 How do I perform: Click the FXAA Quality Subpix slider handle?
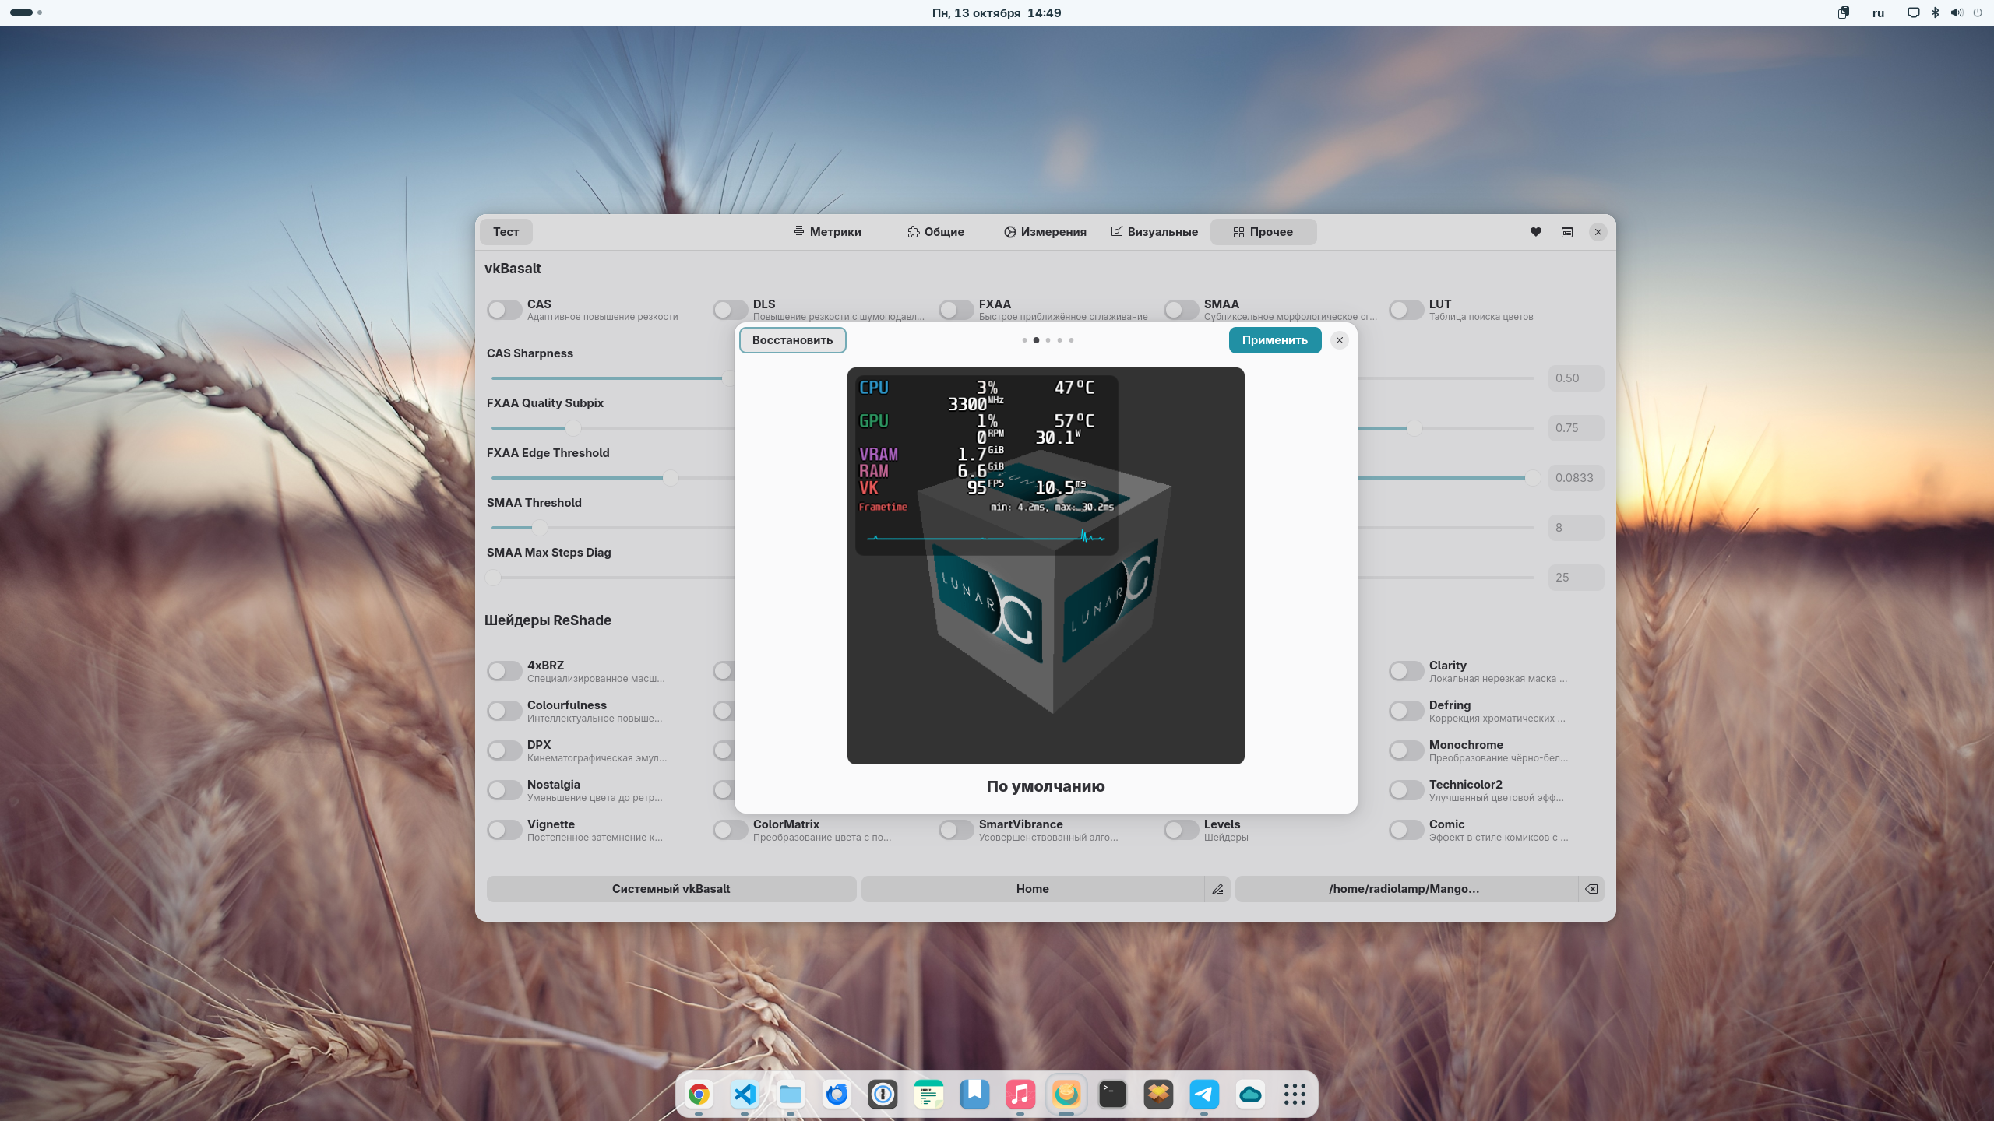[573, 428]
